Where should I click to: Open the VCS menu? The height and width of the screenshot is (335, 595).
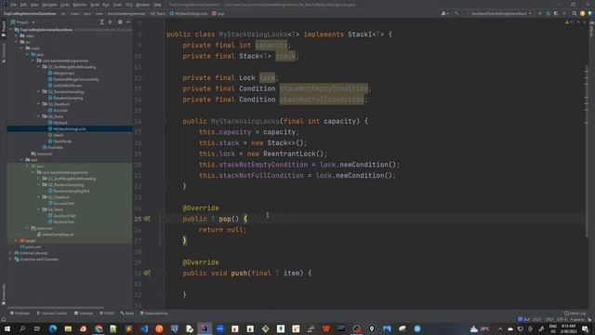point(129,5)
